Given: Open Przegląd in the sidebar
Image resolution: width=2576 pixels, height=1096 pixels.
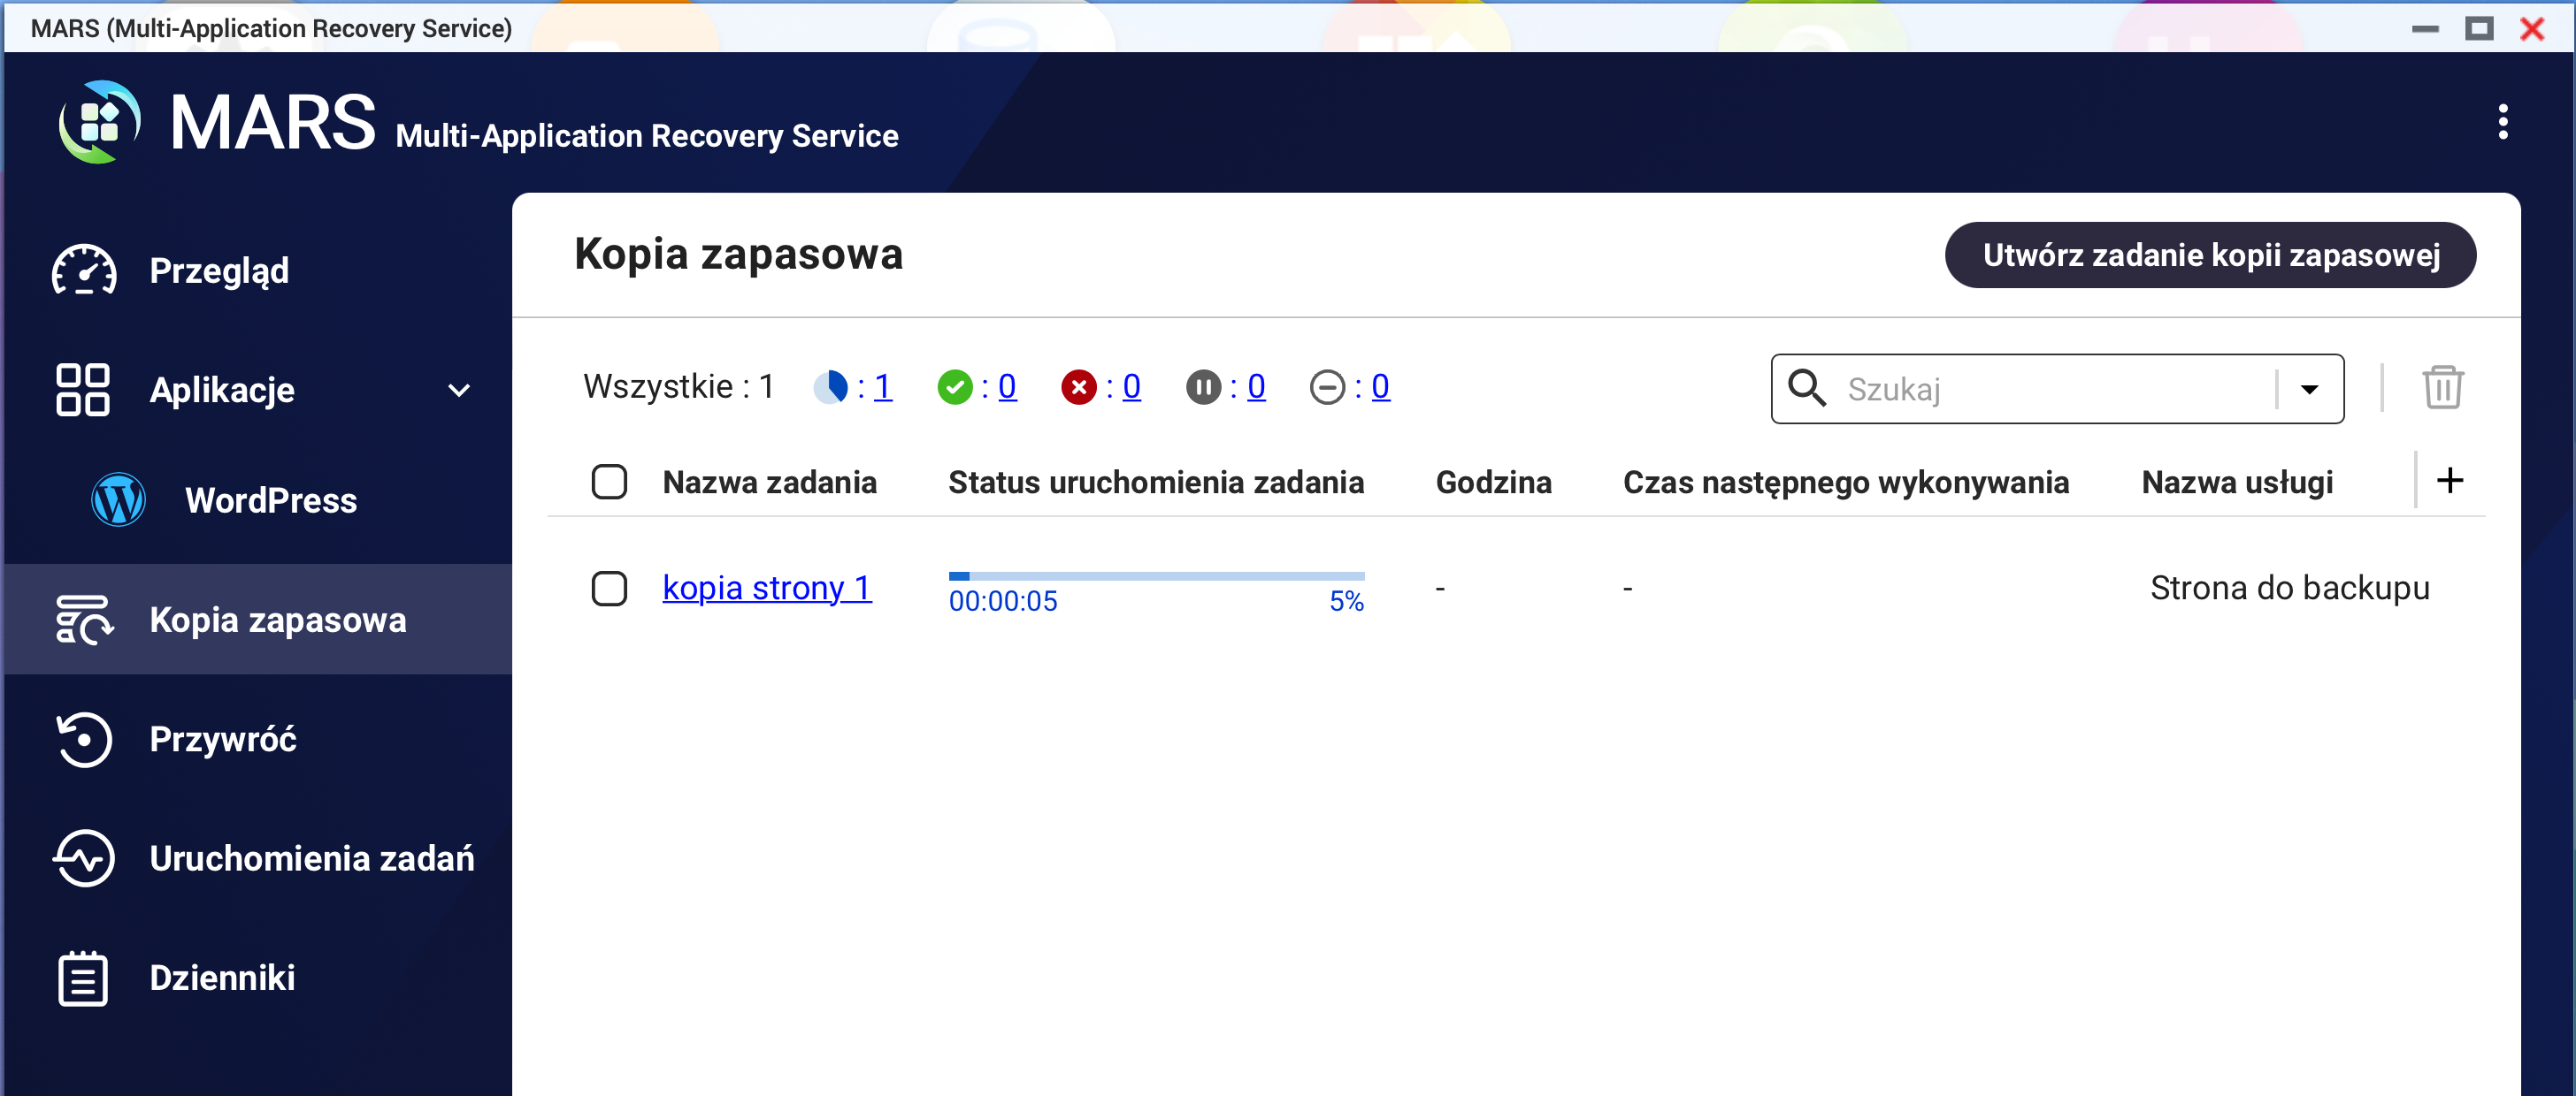Looking at the screenshot, I should pyautogui.click(x=219, y=270).
